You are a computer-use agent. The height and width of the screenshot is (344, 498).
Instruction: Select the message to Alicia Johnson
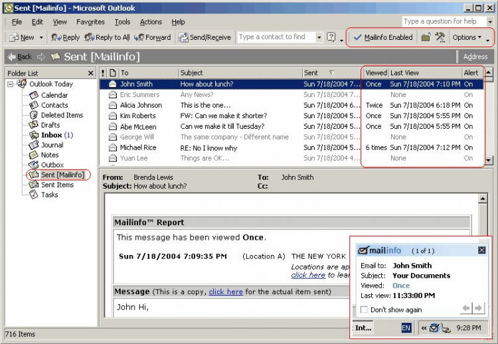291,105
